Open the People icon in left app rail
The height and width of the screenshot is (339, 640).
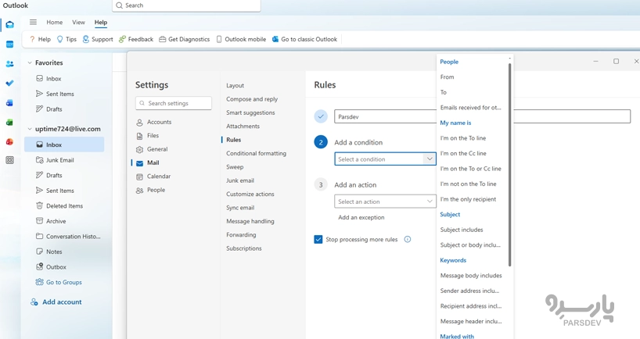click(9, 64)
